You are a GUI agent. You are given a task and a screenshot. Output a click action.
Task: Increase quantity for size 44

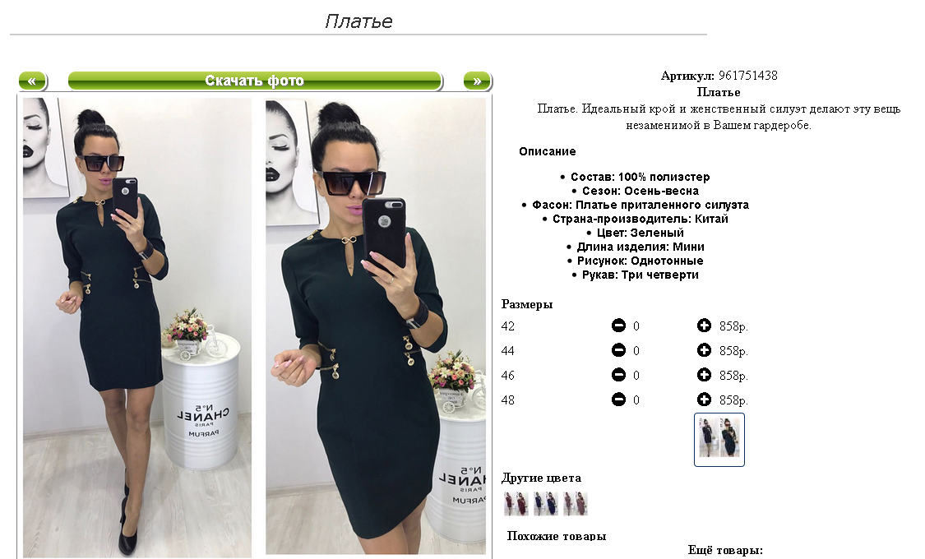point(704,350)
